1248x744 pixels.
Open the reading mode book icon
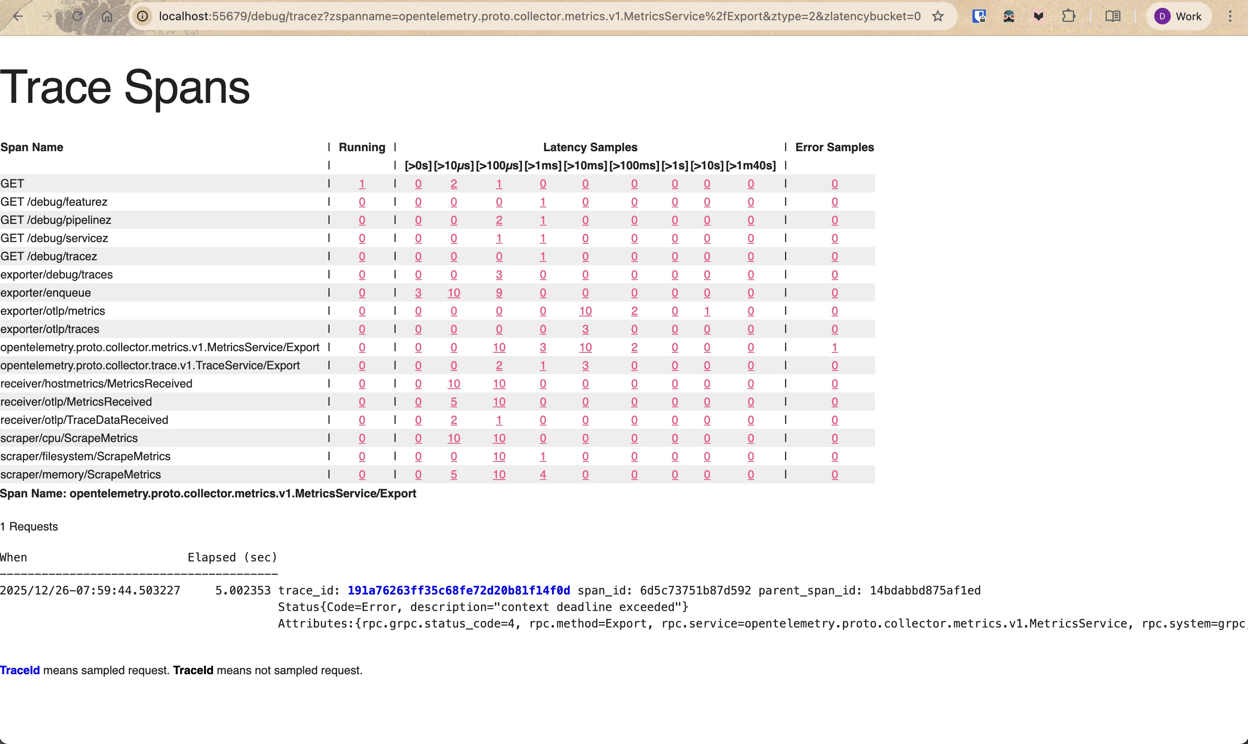tap(1113, 16)
